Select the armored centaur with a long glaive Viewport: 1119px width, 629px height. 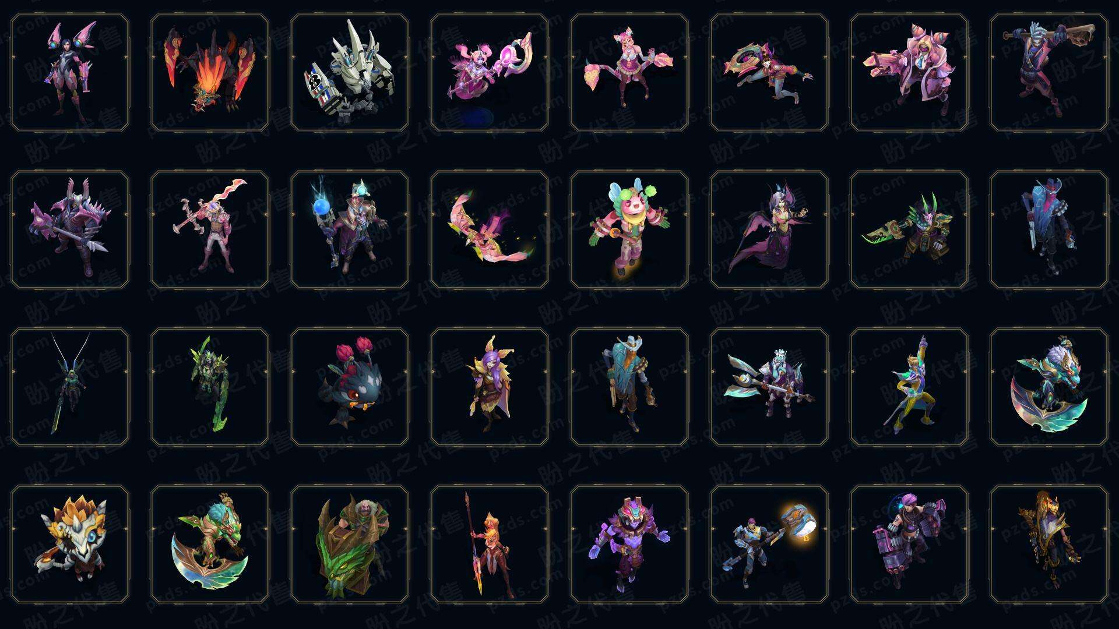click(769, 387)
